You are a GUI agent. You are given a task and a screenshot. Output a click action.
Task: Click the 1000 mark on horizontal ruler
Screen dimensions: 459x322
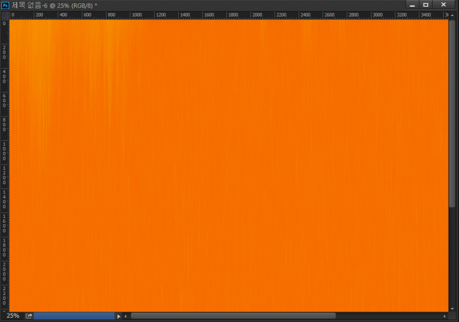136,15
